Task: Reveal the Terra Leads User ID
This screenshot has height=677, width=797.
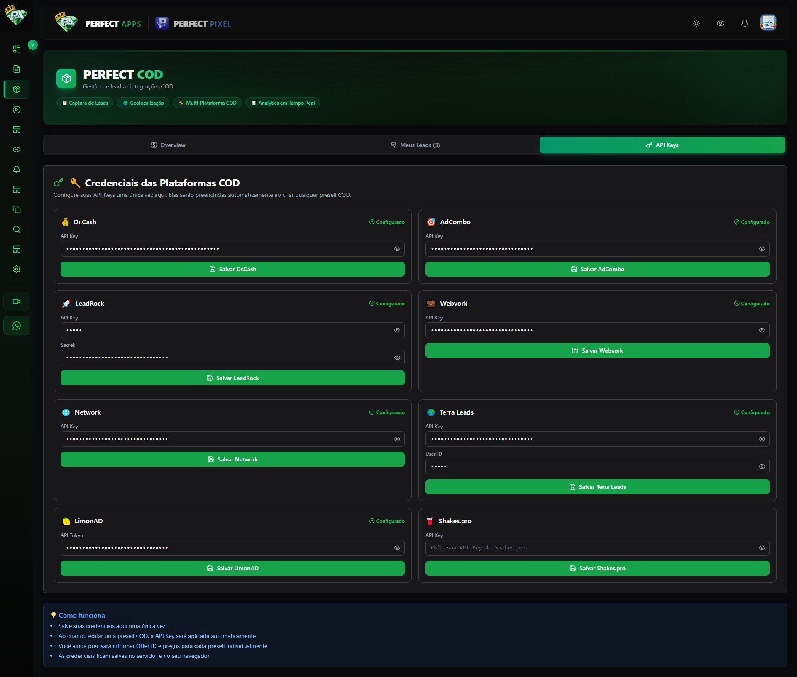Action: tap(762, 466)
